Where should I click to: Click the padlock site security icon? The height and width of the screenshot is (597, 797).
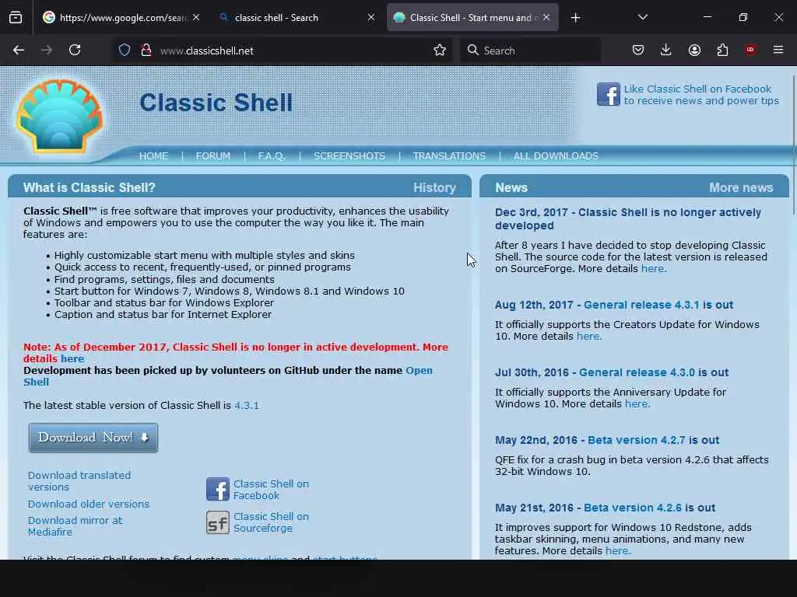click(x=146, y=51)
